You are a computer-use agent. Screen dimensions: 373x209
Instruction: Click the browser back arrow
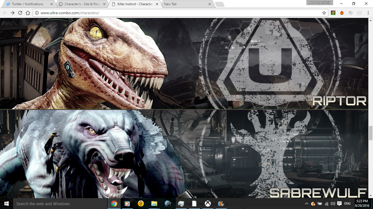click(x=5, y=13)
